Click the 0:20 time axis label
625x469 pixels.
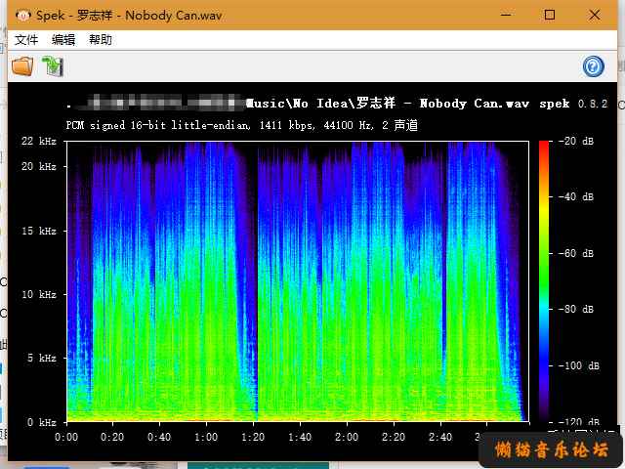pyautogui.click(x=112, y=437)
